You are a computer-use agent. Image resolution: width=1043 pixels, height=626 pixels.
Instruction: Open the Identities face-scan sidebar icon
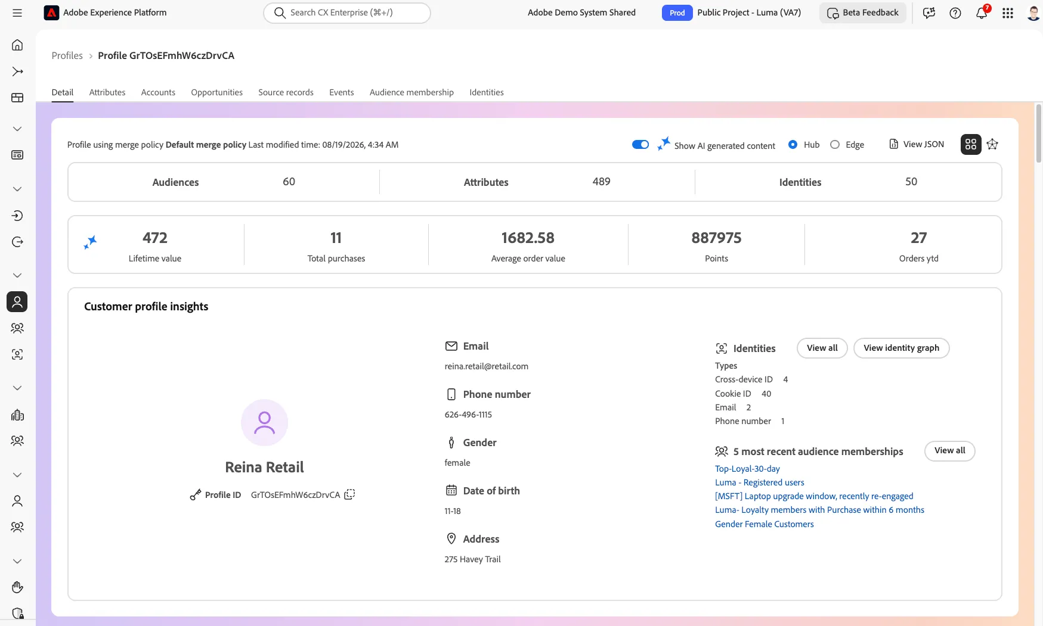click(17, 354)
